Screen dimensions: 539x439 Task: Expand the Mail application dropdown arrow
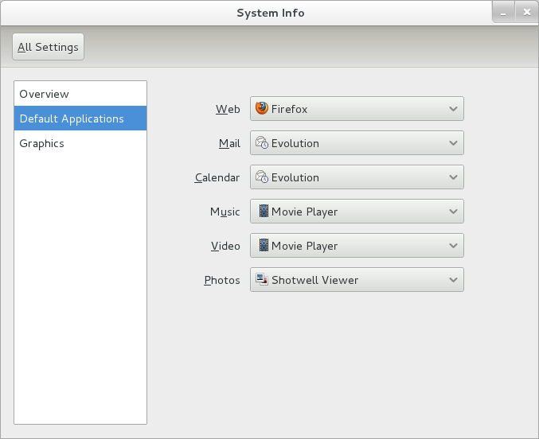click(x=453, y=143)
